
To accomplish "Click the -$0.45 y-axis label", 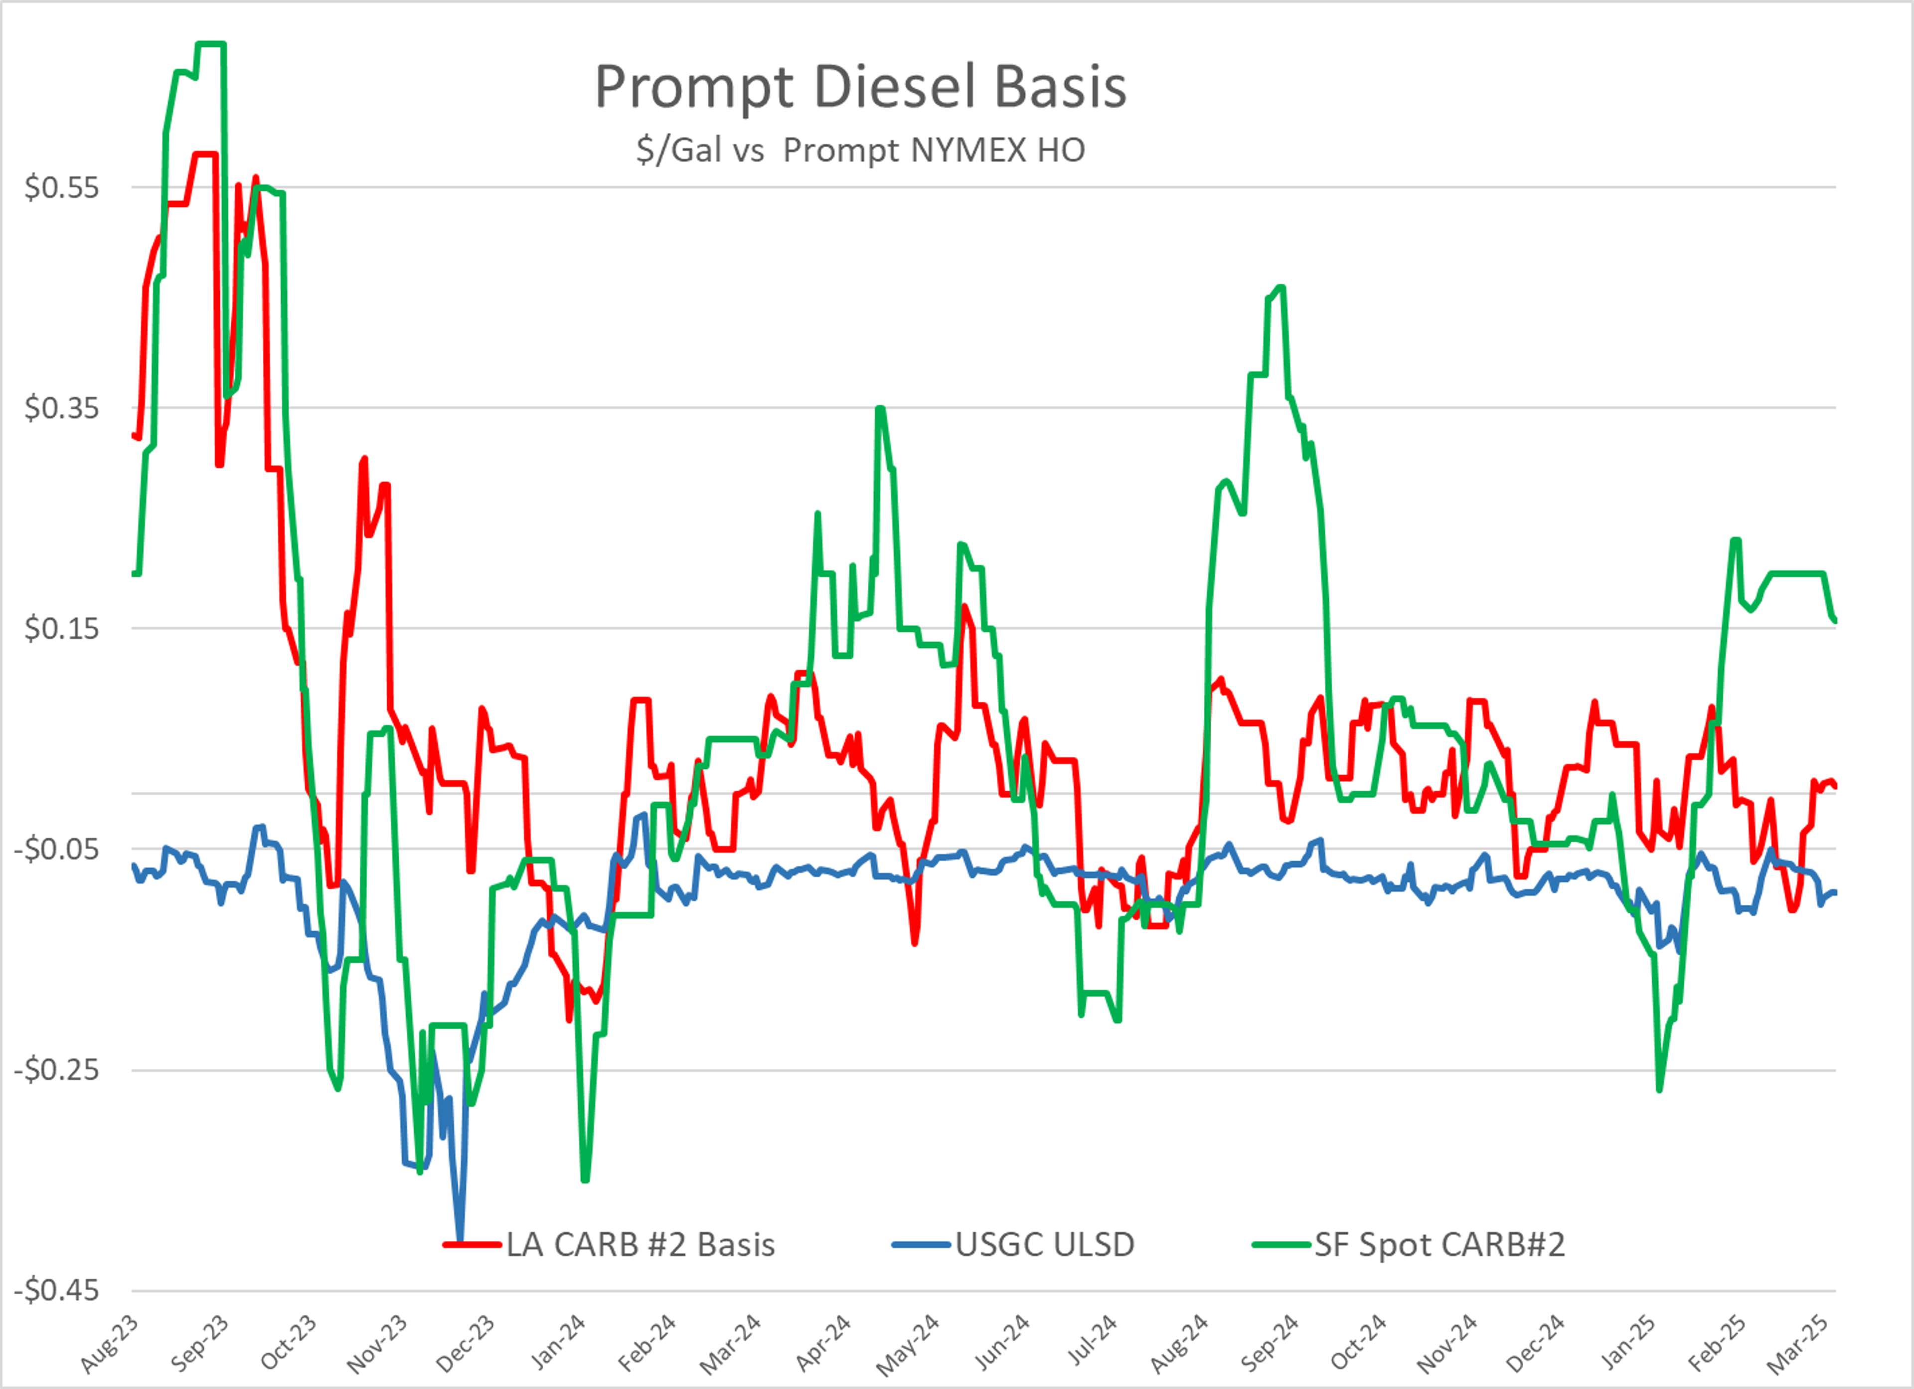I will tap(56, 1291).
